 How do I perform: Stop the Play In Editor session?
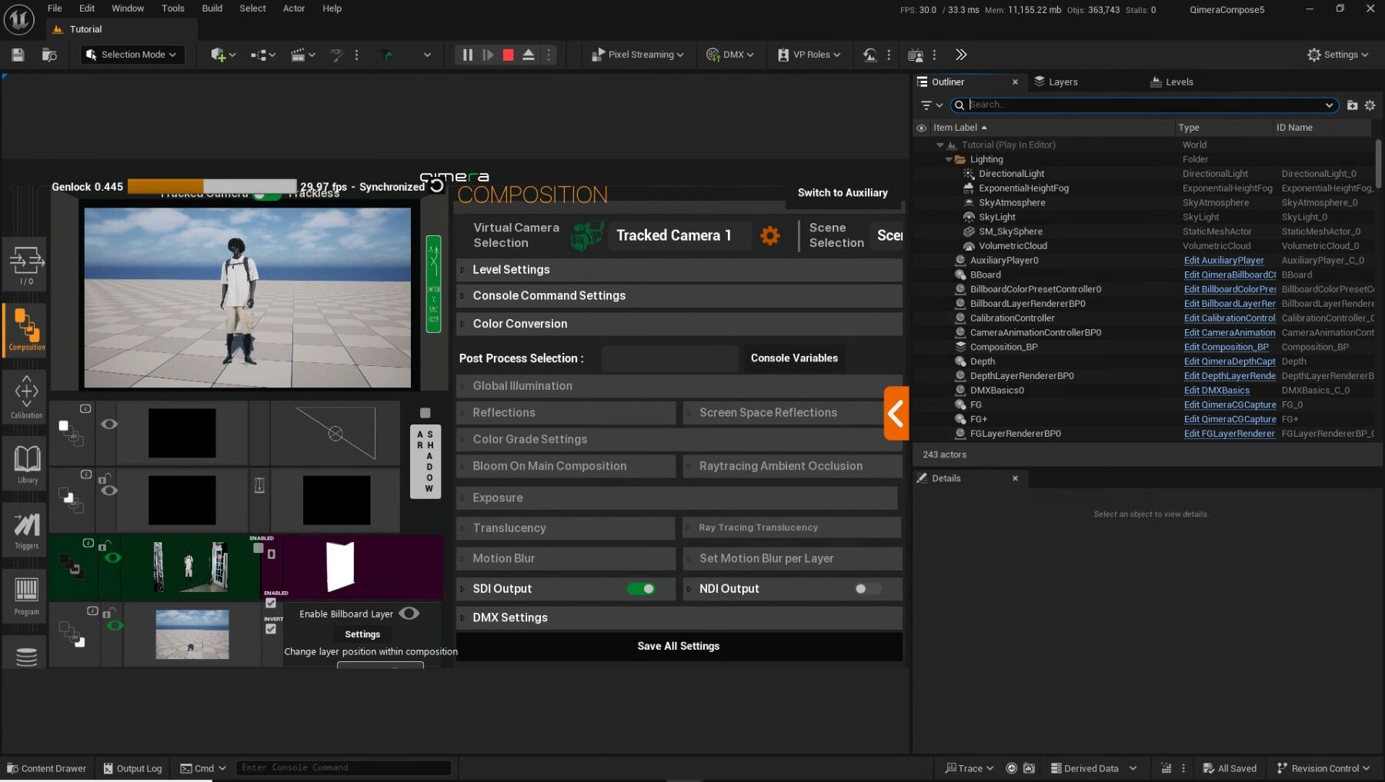click(508, 55)
